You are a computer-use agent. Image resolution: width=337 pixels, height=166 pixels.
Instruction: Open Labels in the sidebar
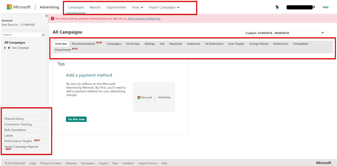click(9, 135)
